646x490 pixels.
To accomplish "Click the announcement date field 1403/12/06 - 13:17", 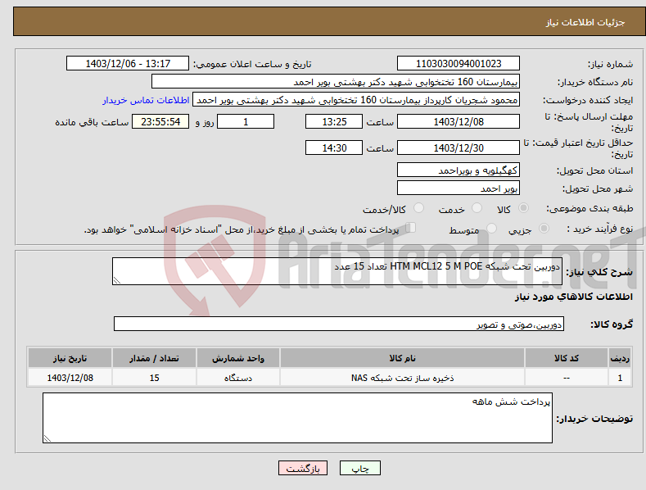I will [128, 64].
